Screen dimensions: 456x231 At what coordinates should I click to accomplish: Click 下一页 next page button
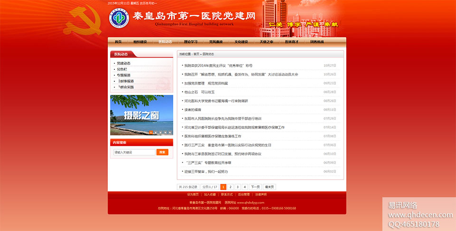[x=256, y=187]
